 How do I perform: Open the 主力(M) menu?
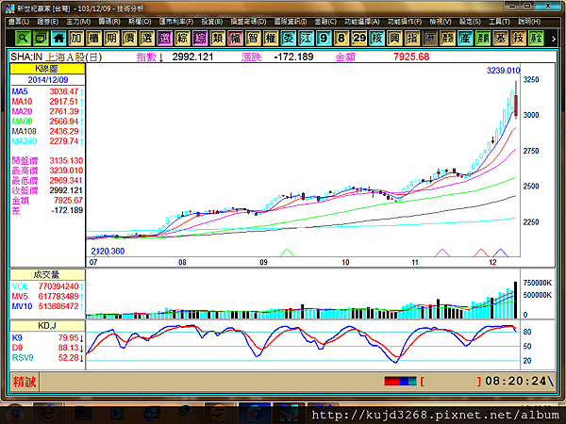78,22
